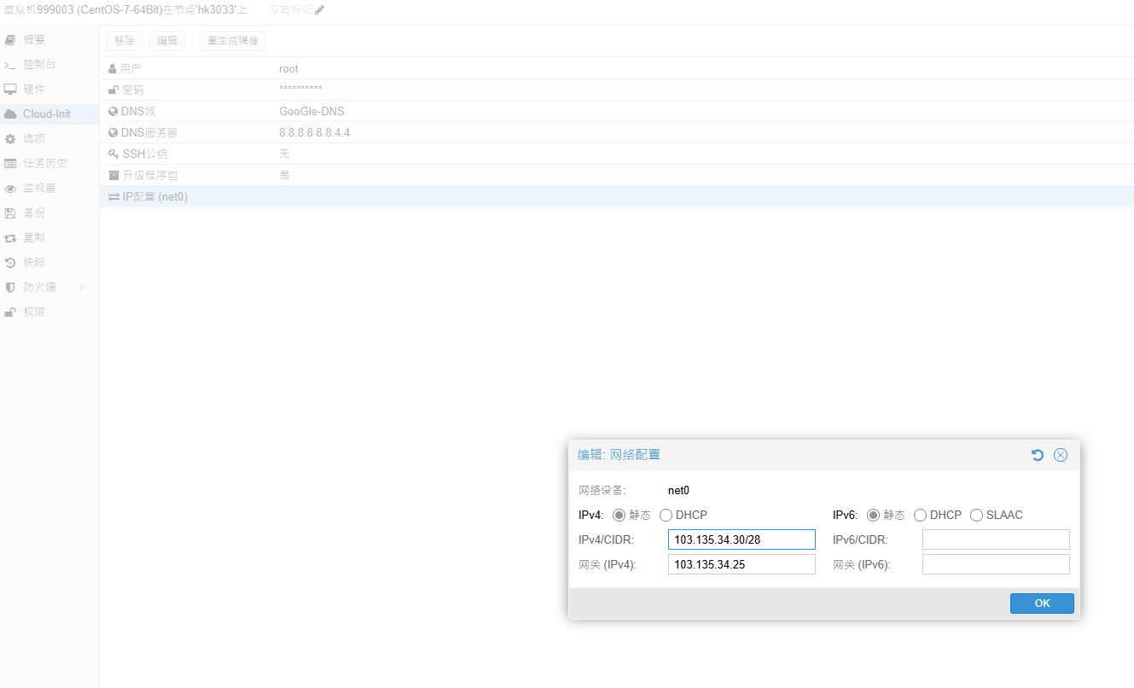Click the 重生成镜像 regenerate image button
This screenshot has height=688, width=1134.
(232, 41)
